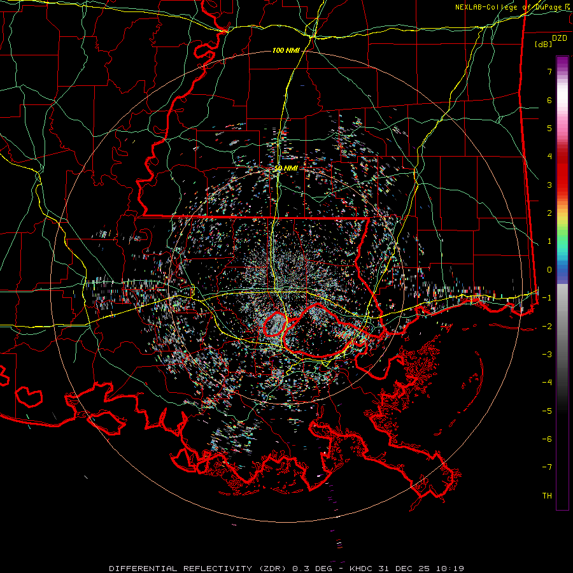Click the [dB] unit label
This screenshot has width=573, height=573.
click(543, 44)
